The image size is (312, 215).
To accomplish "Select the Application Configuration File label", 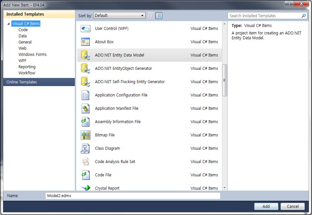I will [x=121, y=95].
